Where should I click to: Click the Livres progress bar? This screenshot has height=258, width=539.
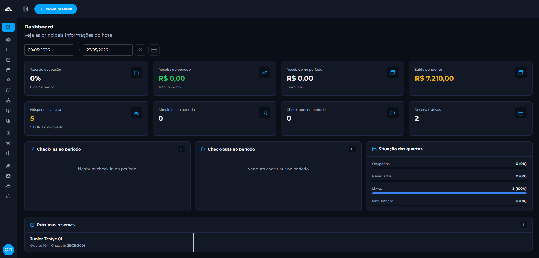449,193
